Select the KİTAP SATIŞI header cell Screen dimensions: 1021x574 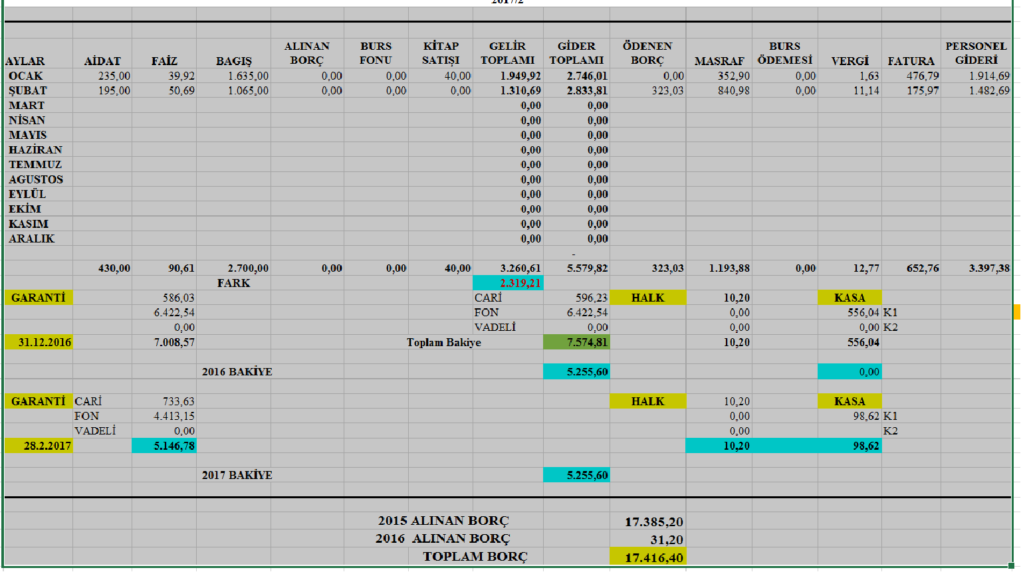click(441, 53)
